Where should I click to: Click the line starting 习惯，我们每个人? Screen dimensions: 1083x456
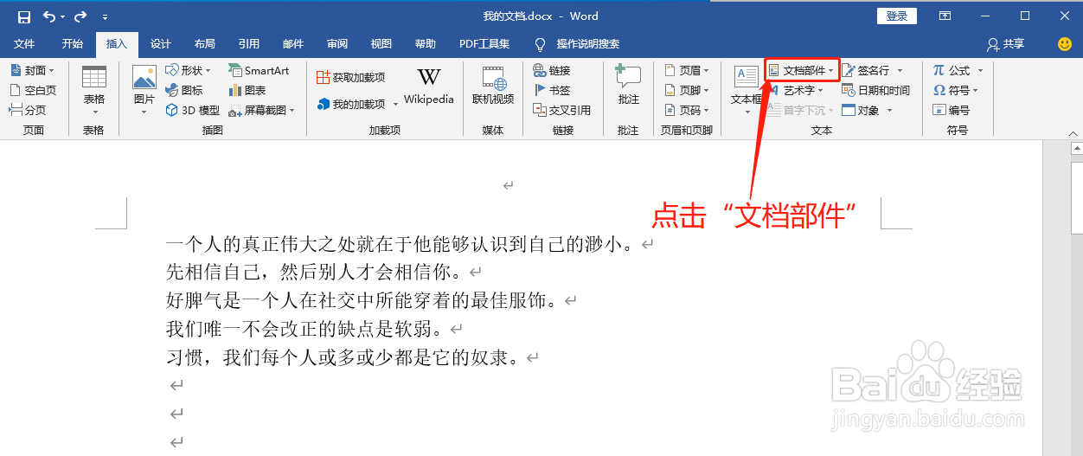[353, 357]
